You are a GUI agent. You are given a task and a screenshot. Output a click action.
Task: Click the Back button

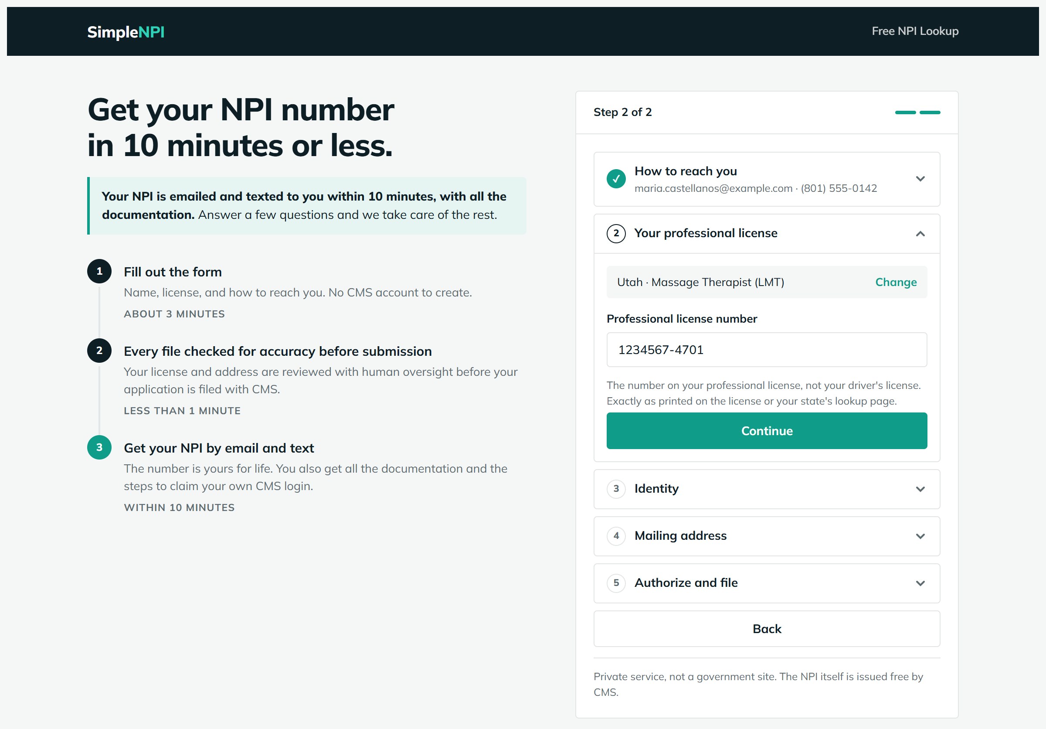(x=767, y=629)
